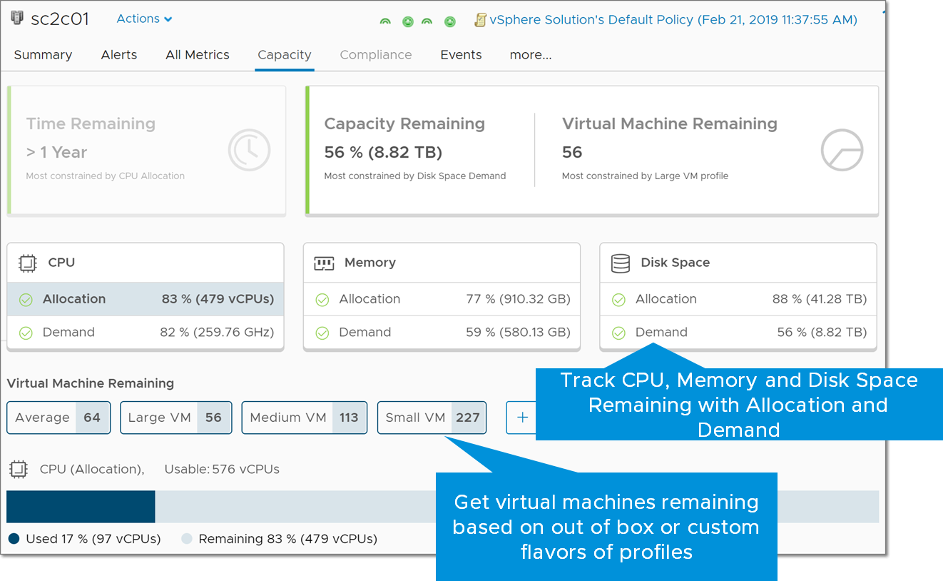Click the Memory module icon in panel header

pyautogui.click(x=324, y=263)
